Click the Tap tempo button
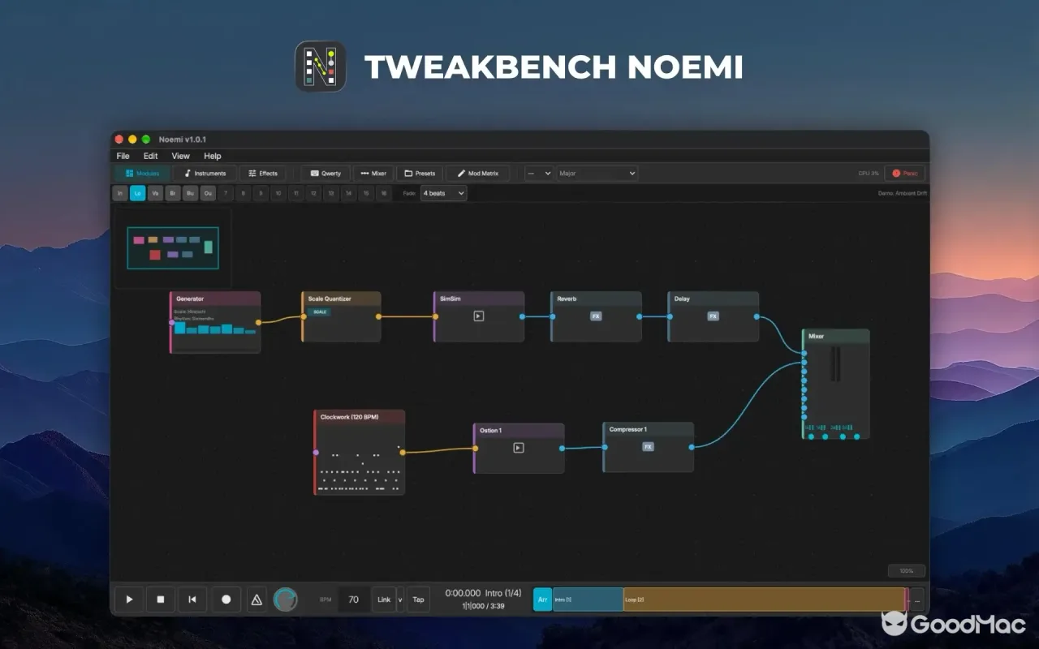 [x=418, y=600]
